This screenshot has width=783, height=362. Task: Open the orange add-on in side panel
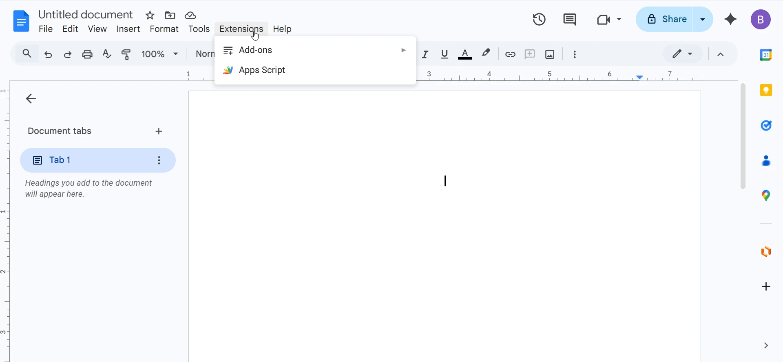coord(766,251)
